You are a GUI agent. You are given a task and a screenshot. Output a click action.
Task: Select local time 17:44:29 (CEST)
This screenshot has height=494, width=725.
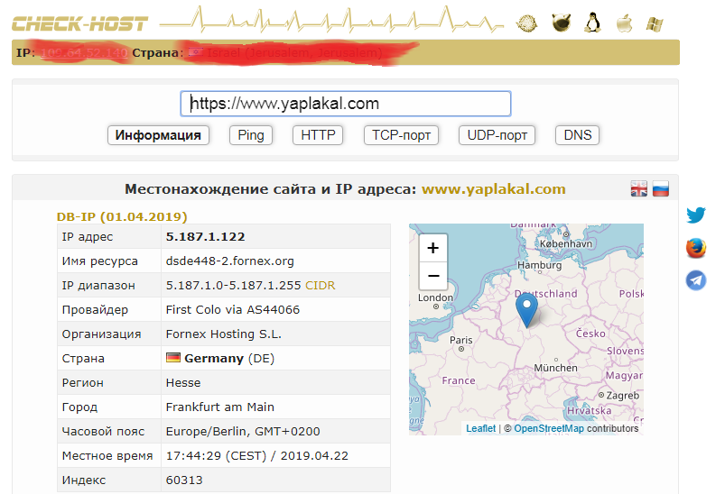[216, 456]
